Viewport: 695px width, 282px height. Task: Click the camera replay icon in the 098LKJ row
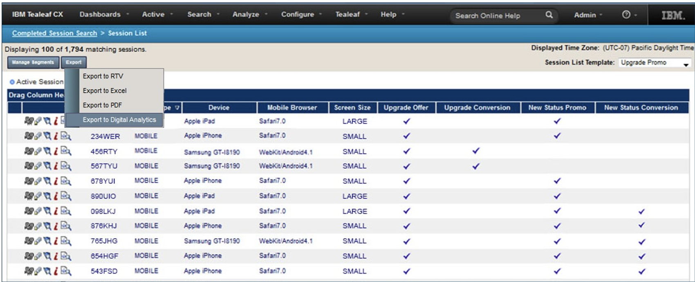click(29, 211)
